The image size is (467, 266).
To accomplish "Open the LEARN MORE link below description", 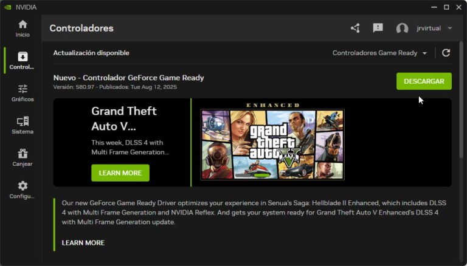I will click(83, 243).
